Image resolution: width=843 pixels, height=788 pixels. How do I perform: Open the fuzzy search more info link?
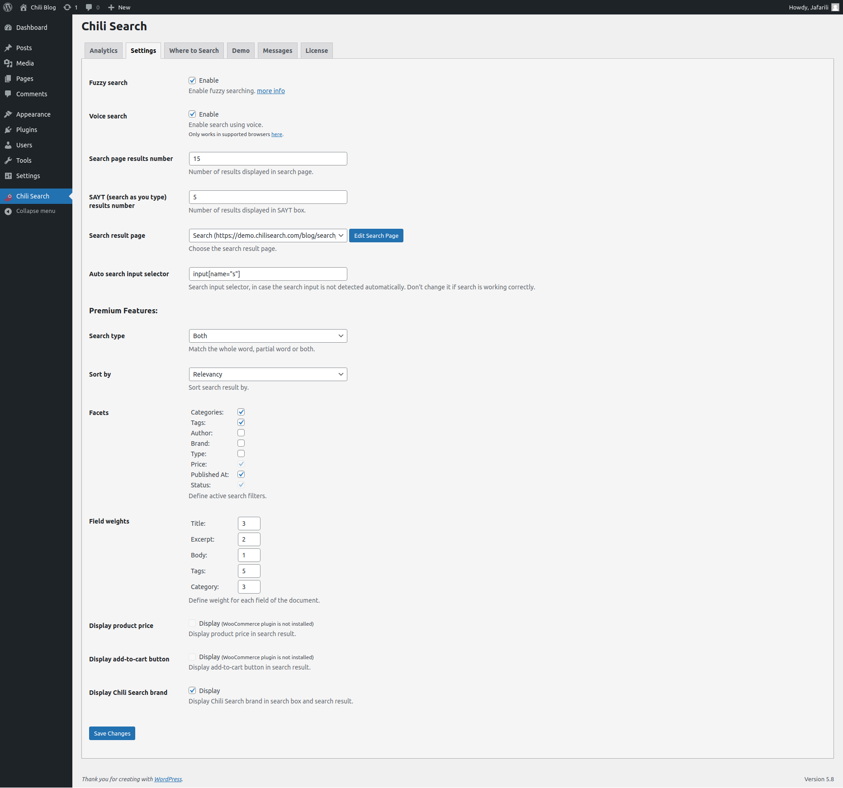271,91
